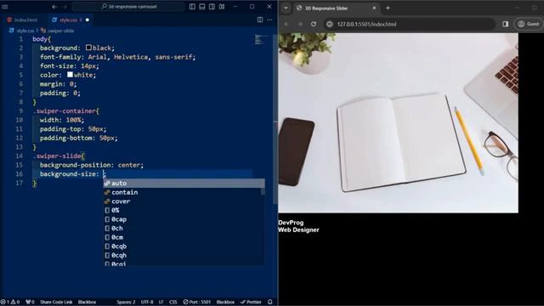Toggle primary sidebar layout icon
544x306 pixels.
(192, 7)
